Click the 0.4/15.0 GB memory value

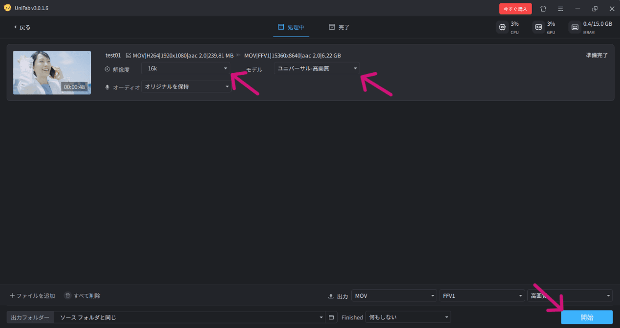pyautogui.click(x=598, y=23)
